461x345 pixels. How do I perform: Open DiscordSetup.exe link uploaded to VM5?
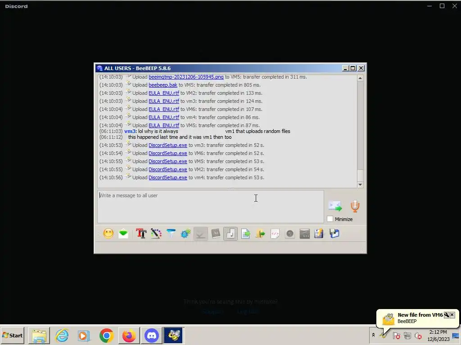(x=167, y=161)
